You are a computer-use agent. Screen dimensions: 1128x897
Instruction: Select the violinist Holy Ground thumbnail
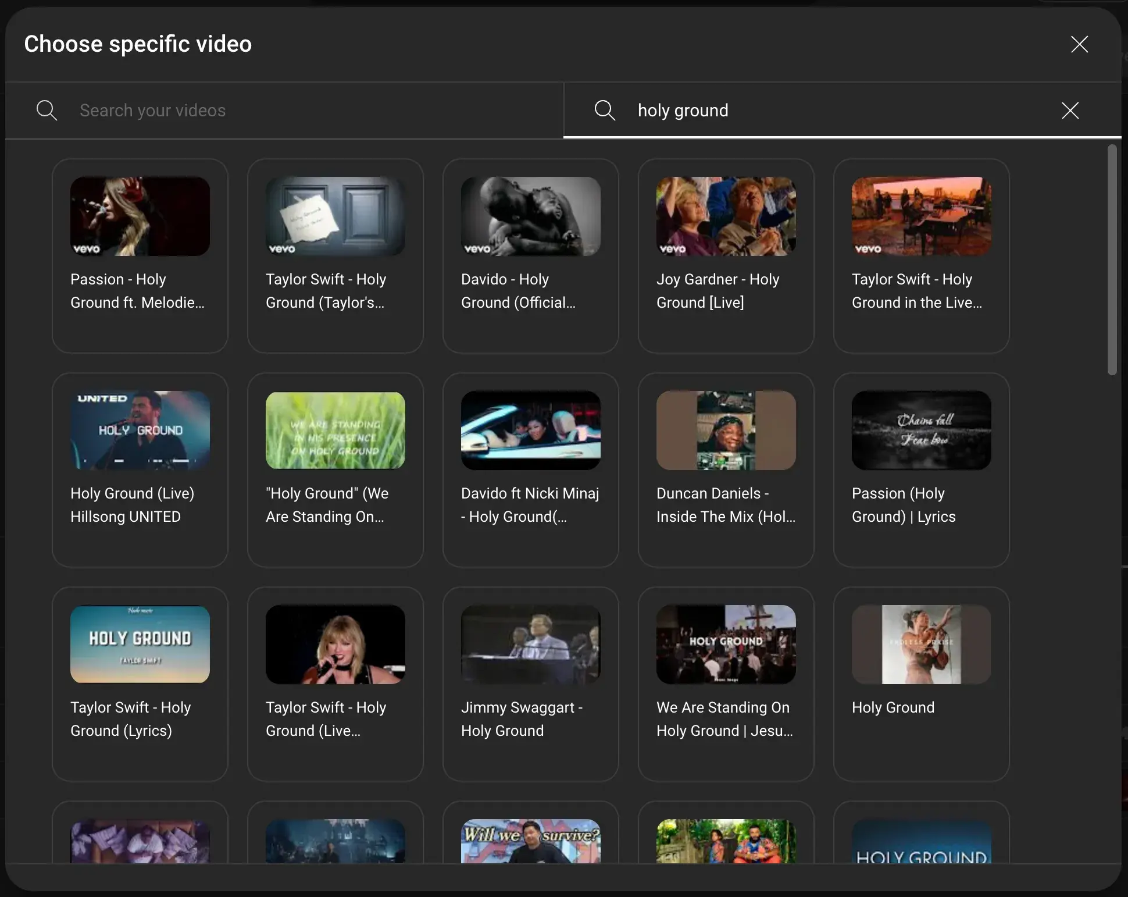pos(922,645)
